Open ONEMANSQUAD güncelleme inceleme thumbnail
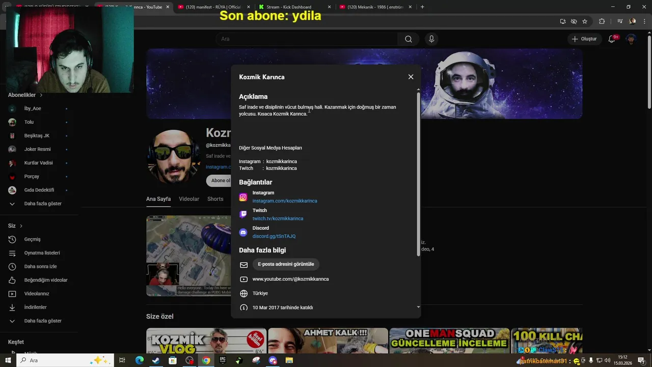The width and height of the screenshot is (652, 367). coord(449,340)
